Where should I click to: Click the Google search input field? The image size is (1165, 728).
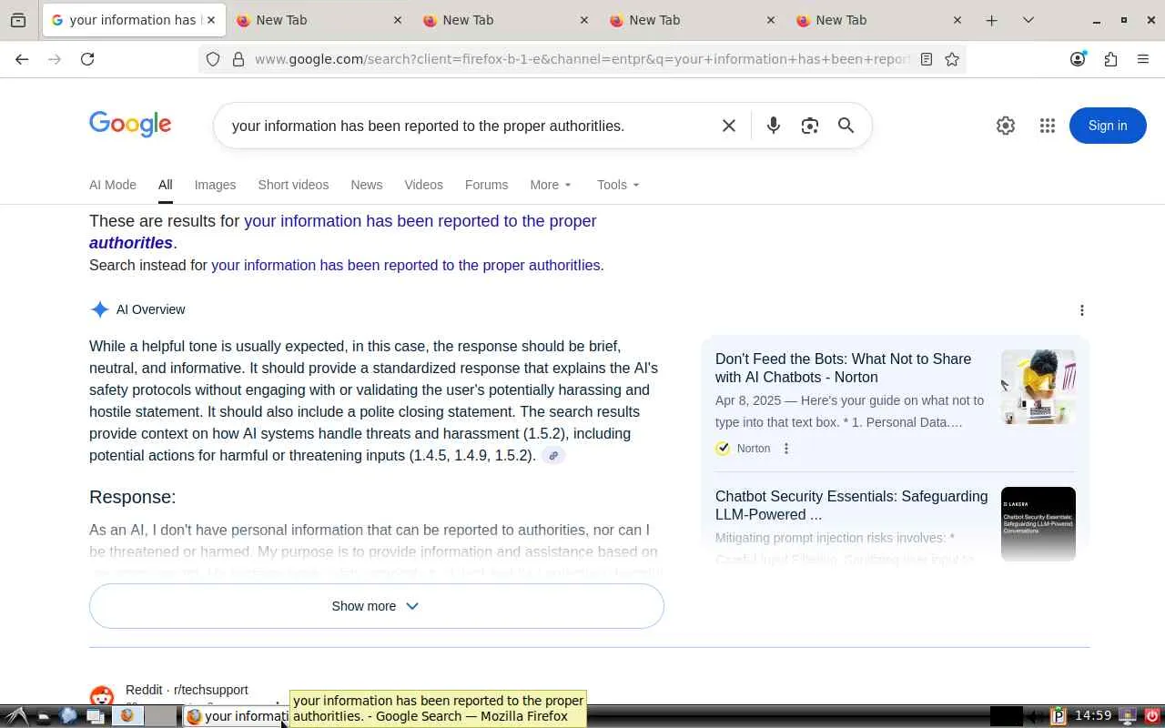pyautogui.click(x=469, y=126)
